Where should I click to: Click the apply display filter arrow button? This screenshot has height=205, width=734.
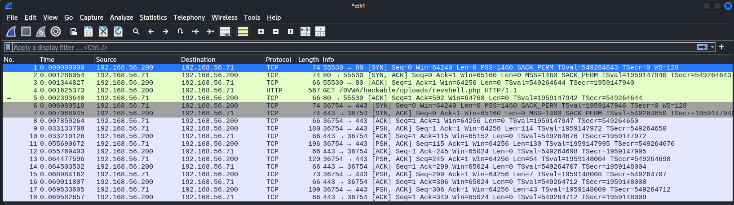coord(702,47)
